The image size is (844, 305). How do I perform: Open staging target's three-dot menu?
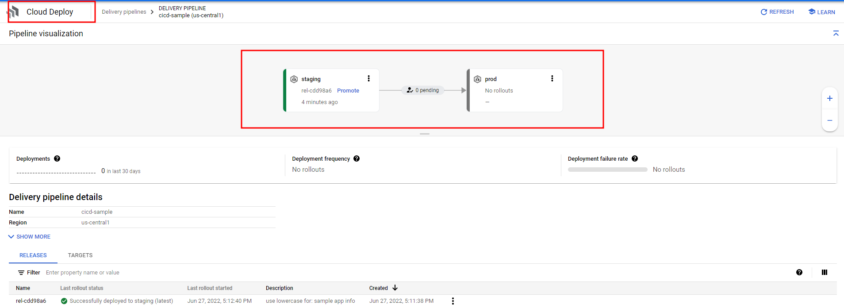tap(368, 78)
